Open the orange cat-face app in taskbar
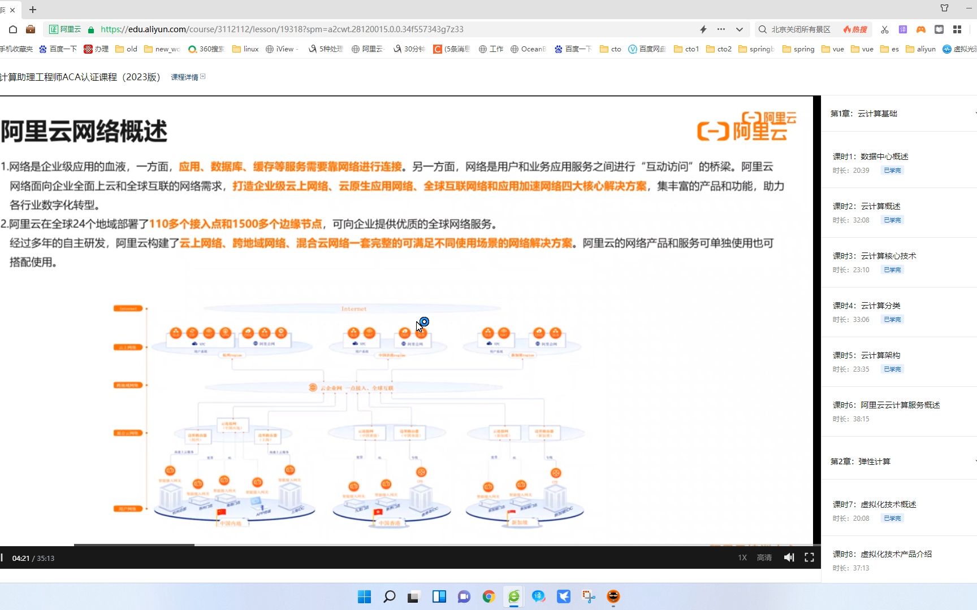Image resolution: width=977 pixels, height=610 pixels. click(x=613, y=596)
